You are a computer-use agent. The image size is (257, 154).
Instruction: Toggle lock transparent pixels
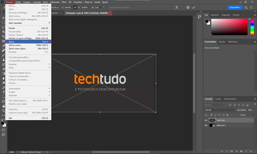[x=212, y=115]
